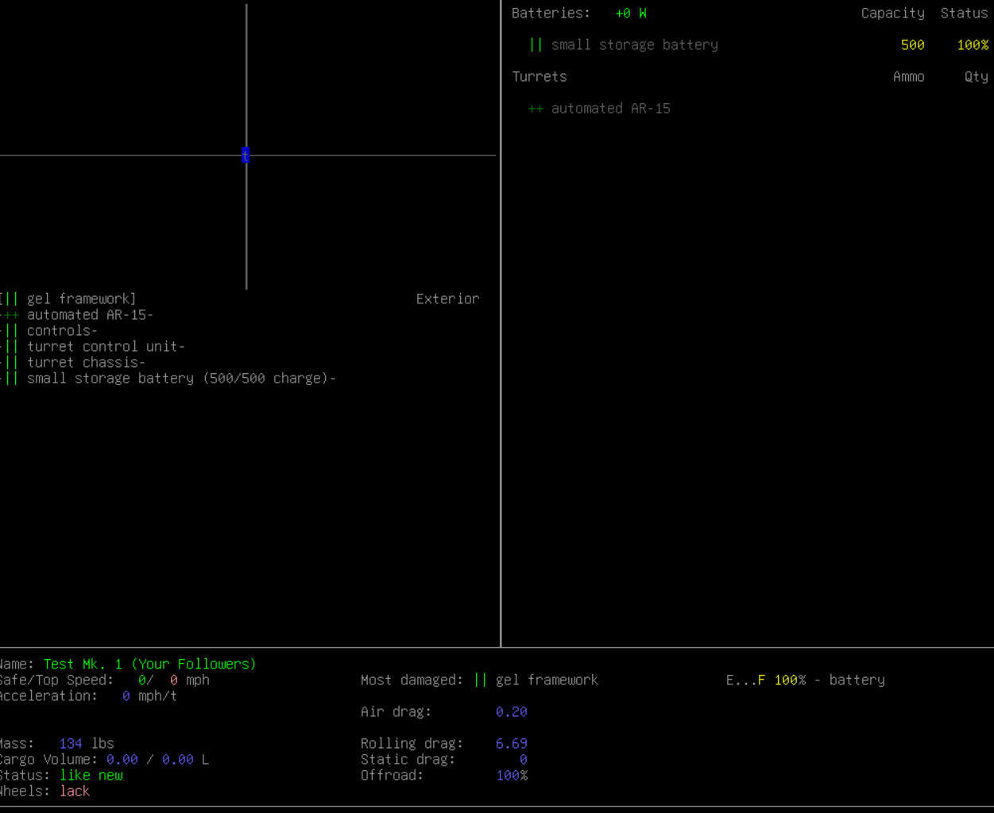Click the gel framework part row
This screenshot has height=813, width=994.
pos(68,299)
